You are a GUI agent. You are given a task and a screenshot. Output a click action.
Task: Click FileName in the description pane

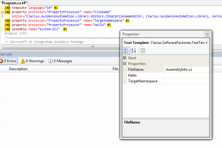[x=132, y=122]
